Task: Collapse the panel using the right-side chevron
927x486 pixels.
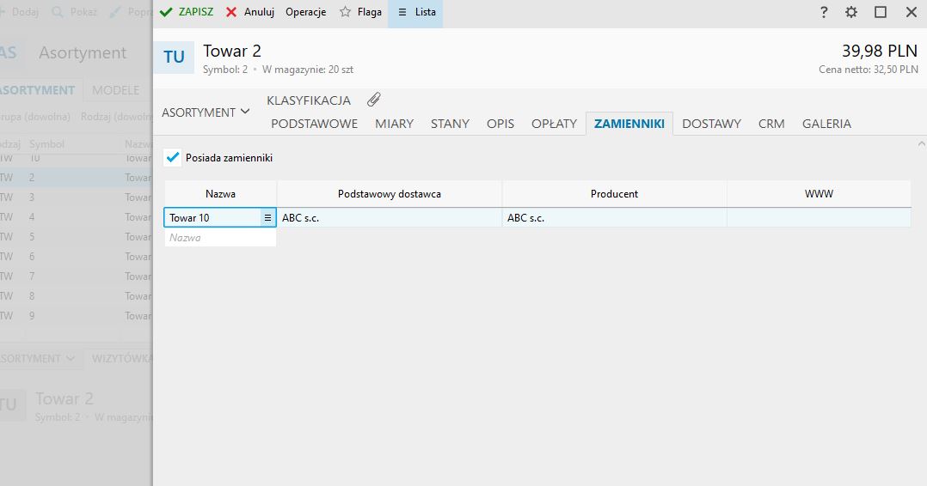Action: tap(921, 144)
